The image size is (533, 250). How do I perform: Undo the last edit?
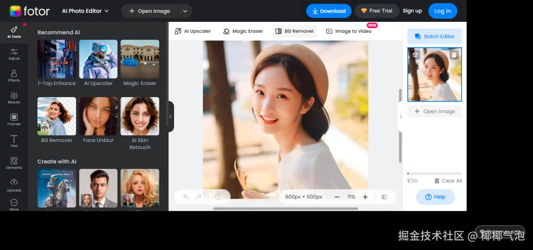(x=186, y=197)
